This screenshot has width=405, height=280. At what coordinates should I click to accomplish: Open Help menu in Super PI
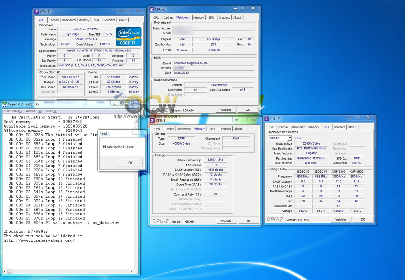tap(51, 111)
